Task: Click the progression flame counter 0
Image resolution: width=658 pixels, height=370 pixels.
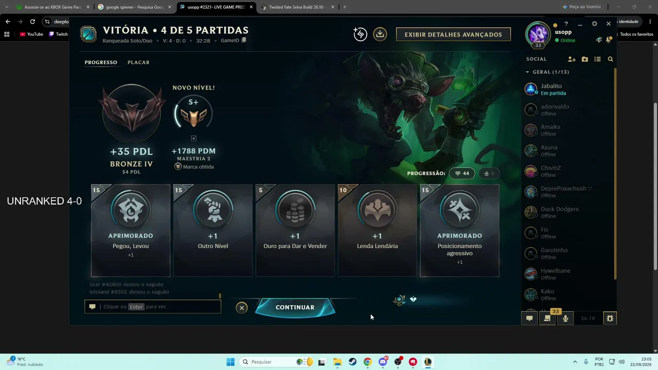Action: (x=488, y=174)
